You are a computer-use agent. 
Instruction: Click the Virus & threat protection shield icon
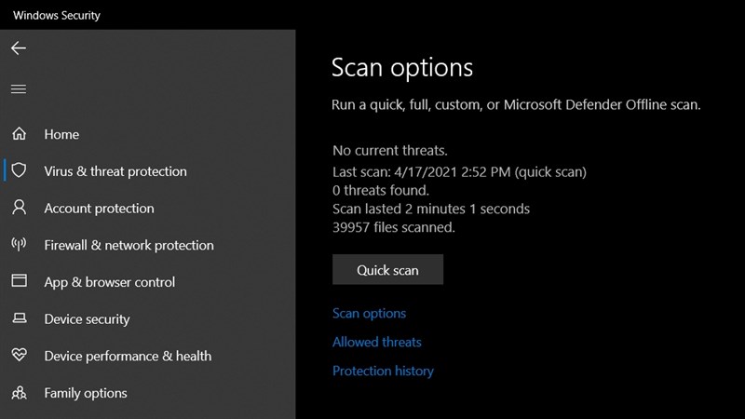click(x=19, y=171)
